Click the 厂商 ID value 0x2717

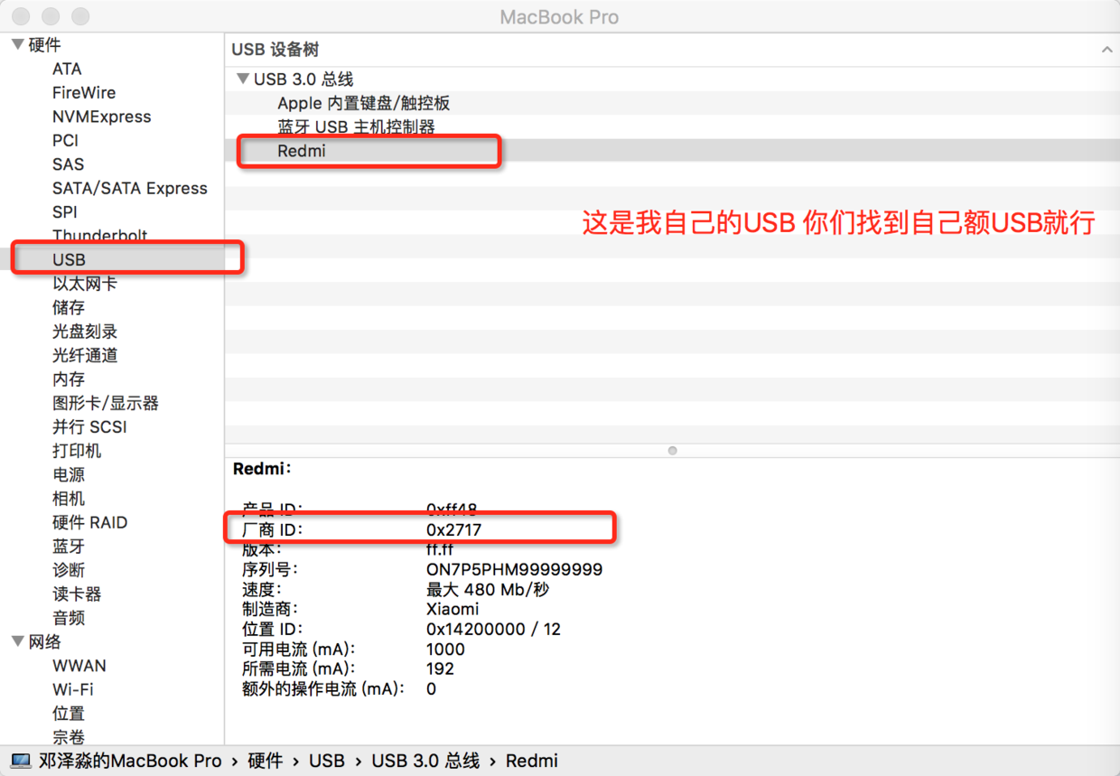[x=453, y=529]
